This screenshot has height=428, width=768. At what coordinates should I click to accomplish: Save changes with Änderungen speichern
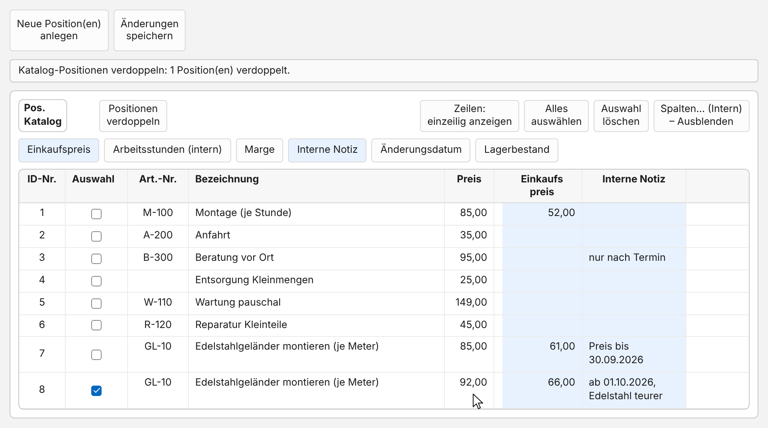[x=150, y=30]
